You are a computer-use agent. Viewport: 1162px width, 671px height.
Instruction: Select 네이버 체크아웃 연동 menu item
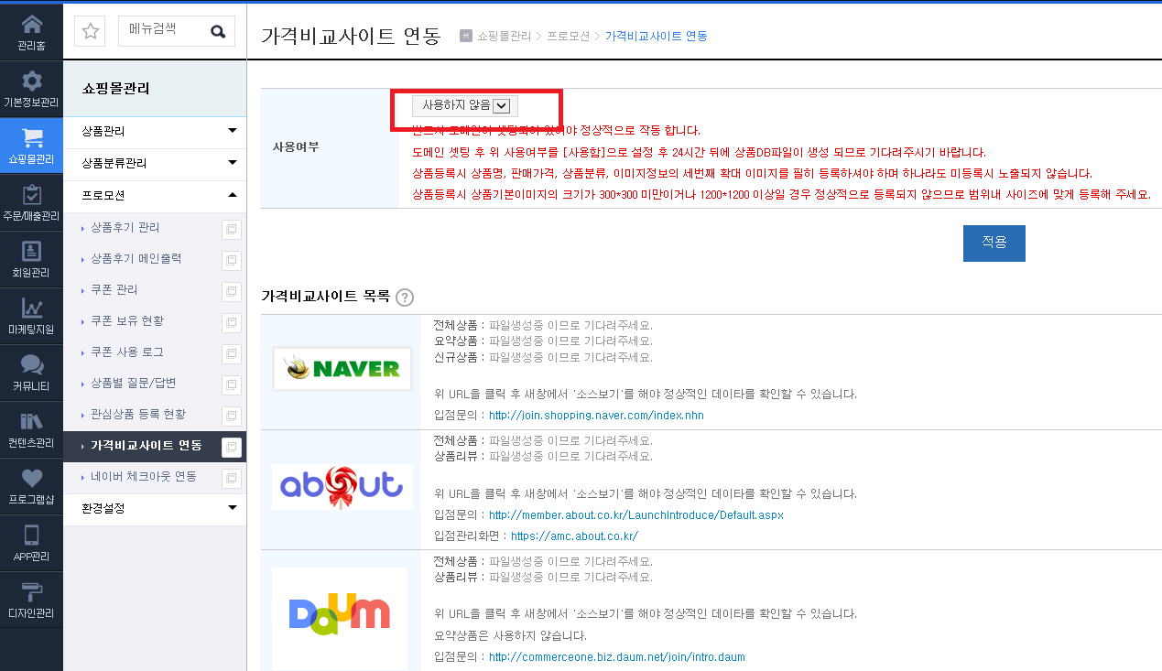144,477
